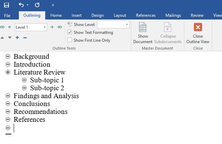The image size is (222, 144).
Task: Collapse the Literature Review plus symbol
Action: point(8,72)
